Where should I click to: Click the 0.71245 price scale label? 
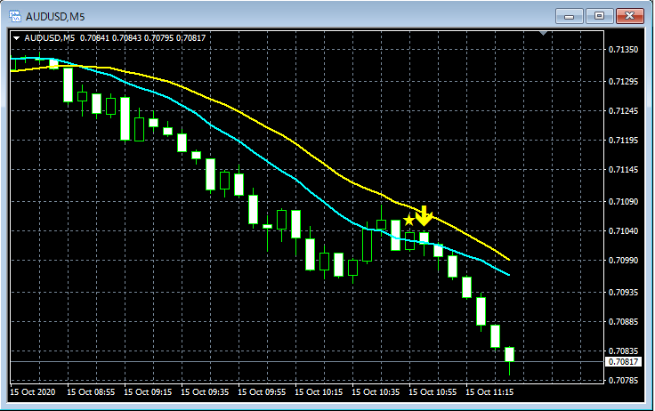(623, 110)
